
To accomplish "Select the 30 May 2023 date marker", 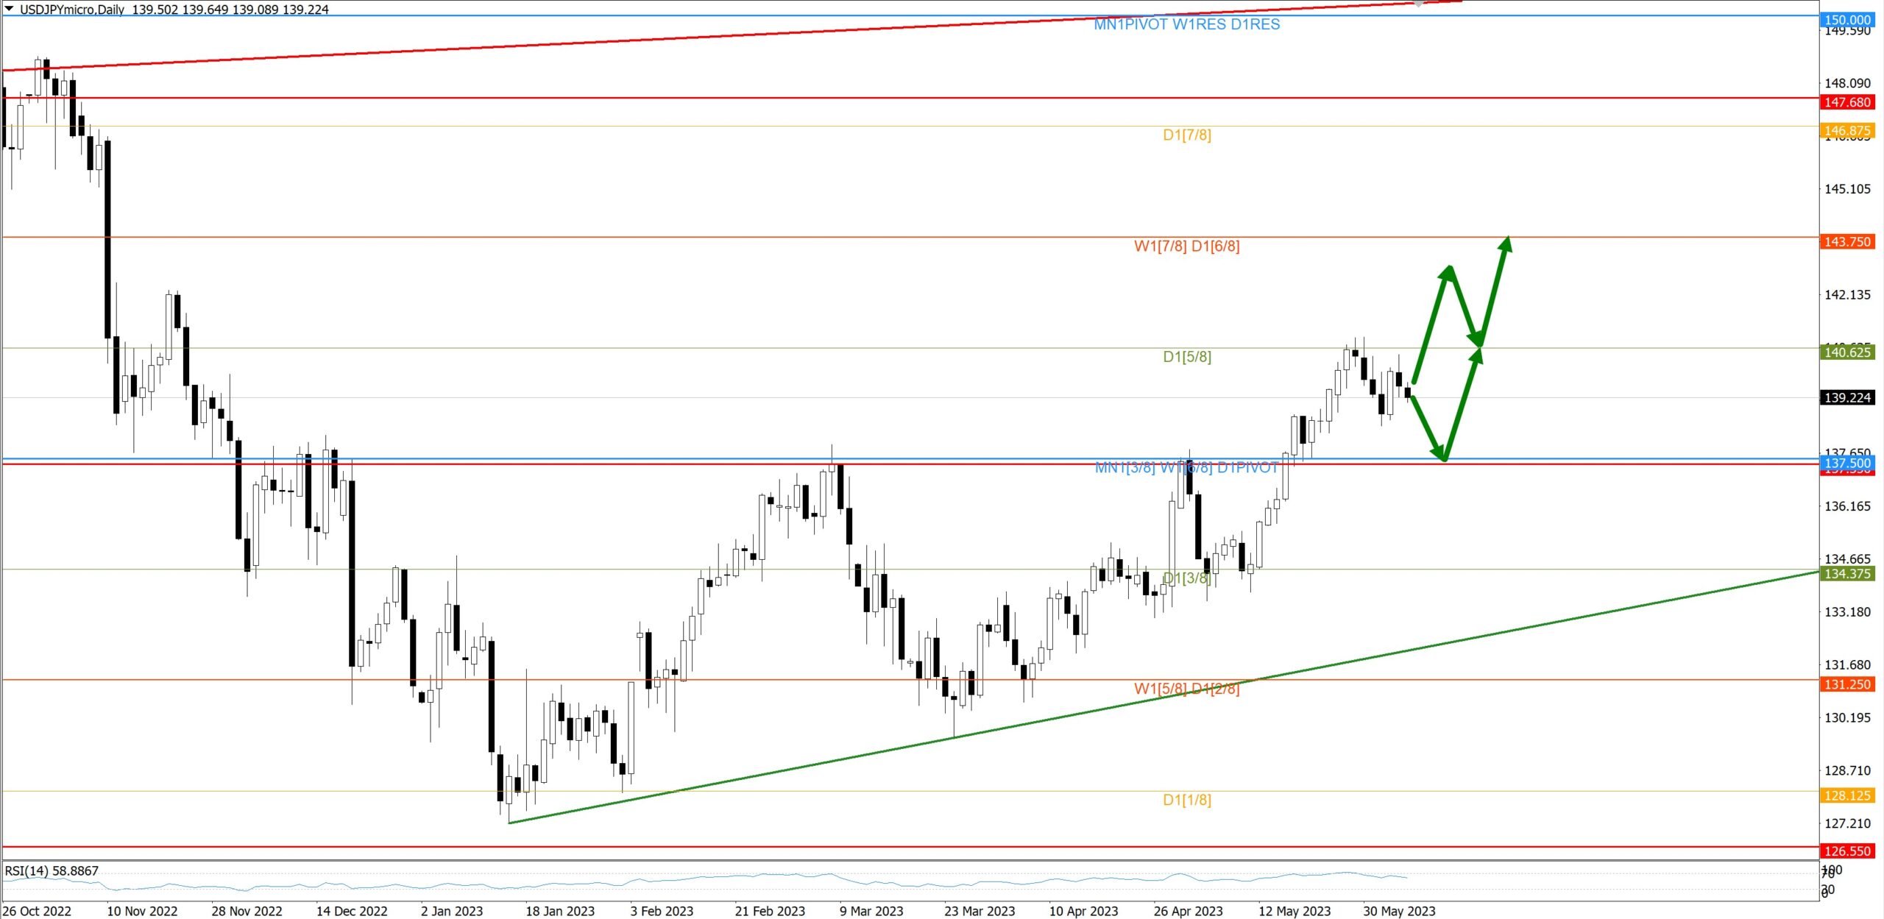I will [1398, 911].
